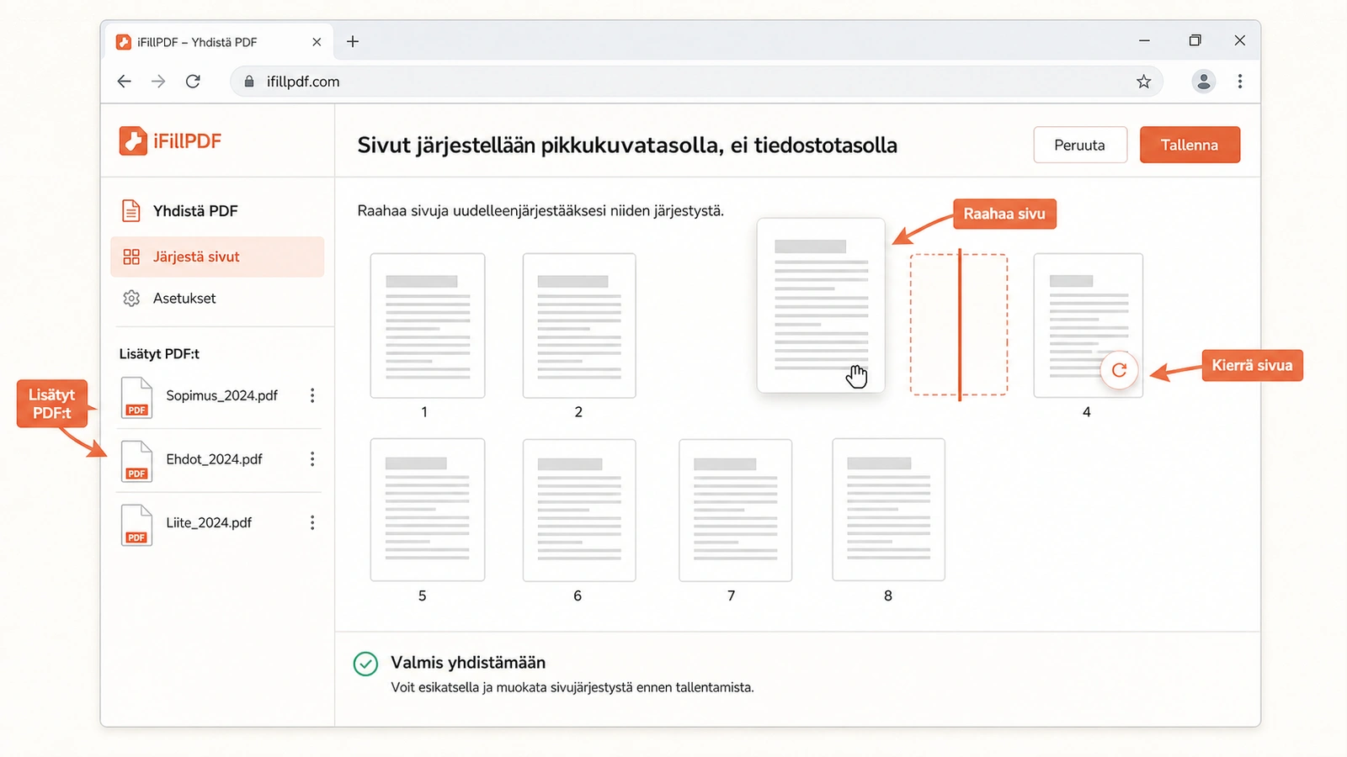Select page 7 thumbnail
The height and width of the screenshot is (757, 1347).
point(736,510)
